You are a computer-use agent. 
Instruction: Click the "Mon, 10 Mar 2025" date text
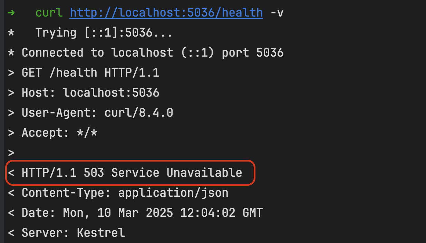tap(118, 213)
